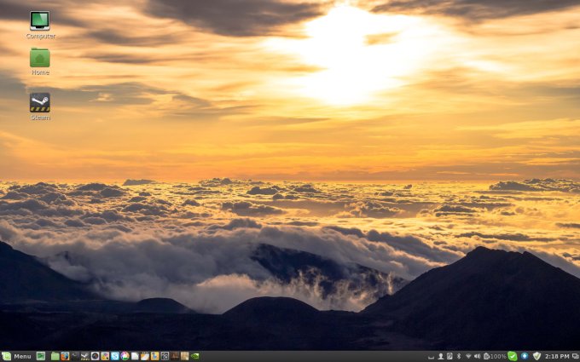580x362 pixels.
Task: Click the green checkmark tray icon
Action: click(513, 356)
